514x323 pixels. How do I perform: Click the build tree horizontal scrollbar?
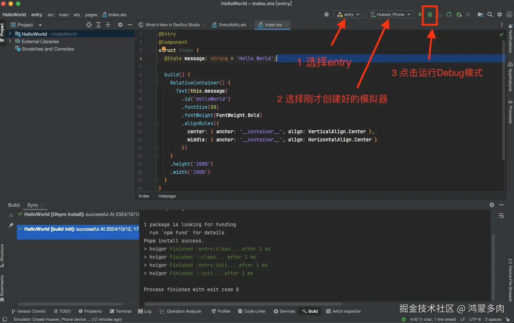click(70, 304)
